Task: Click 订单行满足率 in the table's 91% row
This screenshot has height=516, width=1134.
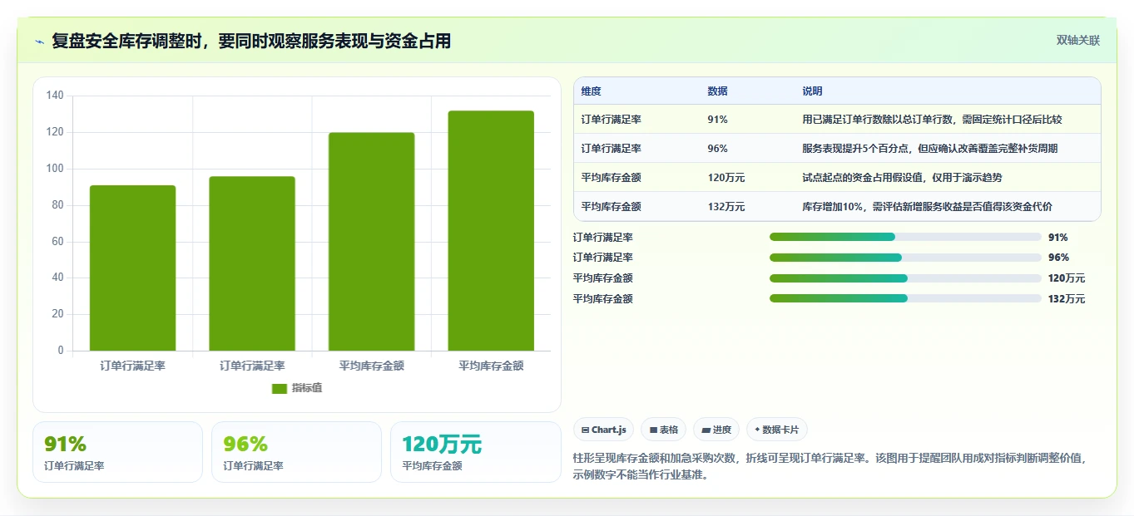Action: pyautogui.click(x=611, y=120)
